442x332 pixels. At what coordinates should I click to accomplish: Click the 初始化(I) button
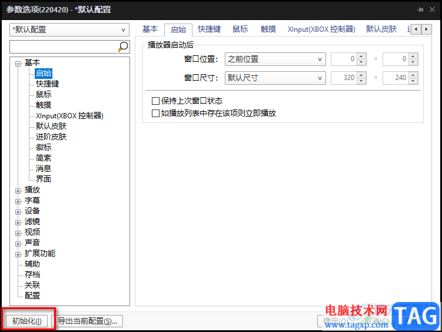pos(27,321)
